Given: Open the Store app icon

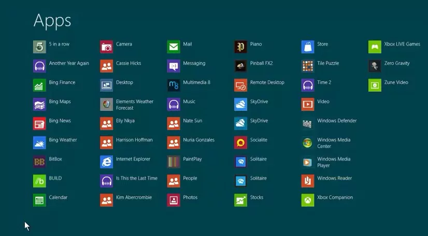Looking at the screenshot, I should pyautogui.click(x=308, y=47).
